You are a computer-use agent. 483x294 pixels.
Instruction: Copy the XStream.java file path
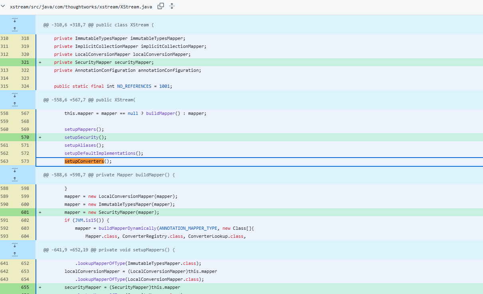pos(161,6)
